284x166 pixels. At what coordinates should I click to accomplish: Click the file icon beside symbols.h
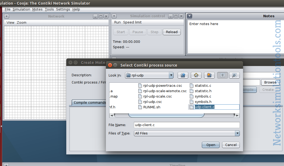pyautogui.click(x=192, y=102)
